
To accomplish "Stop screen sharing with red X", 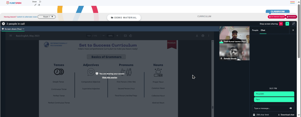I will point(281,24).
